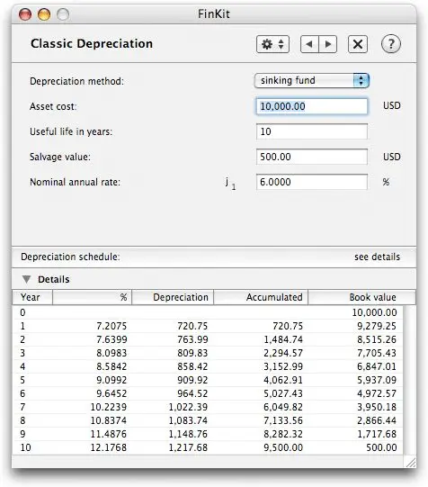Sort by the % column header

pos(92,297)
